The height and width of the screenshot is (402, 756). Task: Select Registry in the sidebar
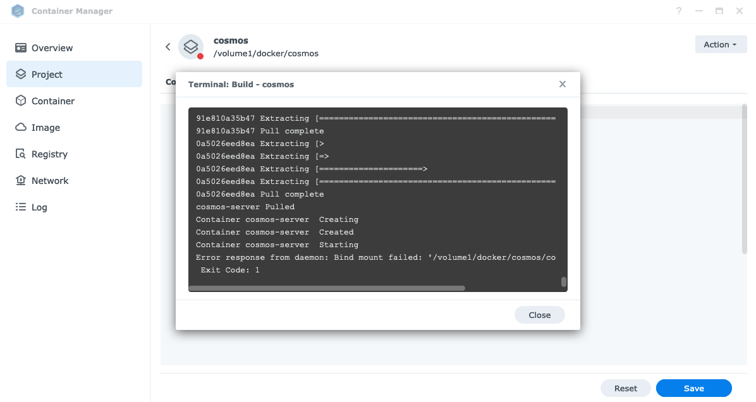[x=49, y=154]
